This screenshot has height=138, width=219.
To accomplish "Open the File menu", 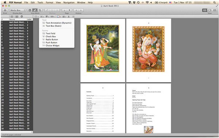I will click(26, 3).
